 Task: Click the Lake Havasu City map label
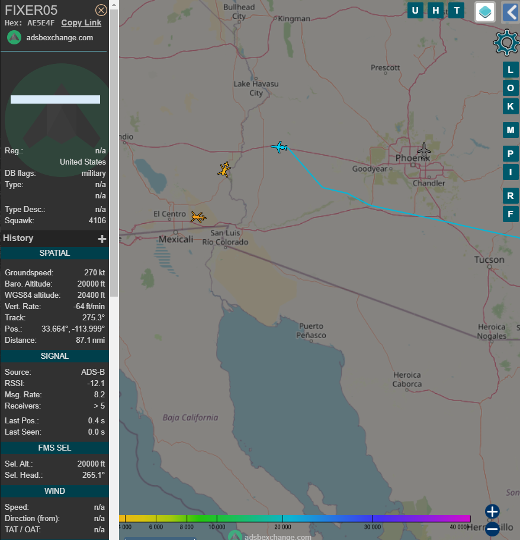256,88
